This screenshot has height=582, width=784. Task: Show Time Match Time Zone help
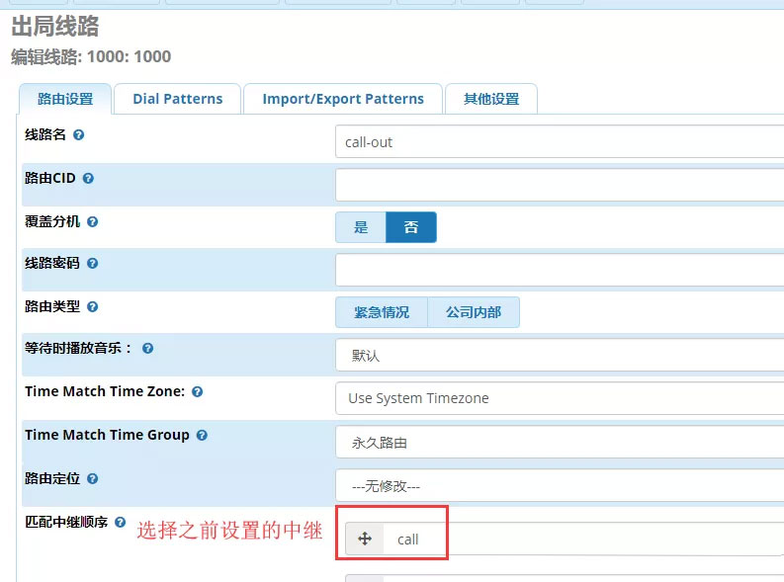click(197, 392)
